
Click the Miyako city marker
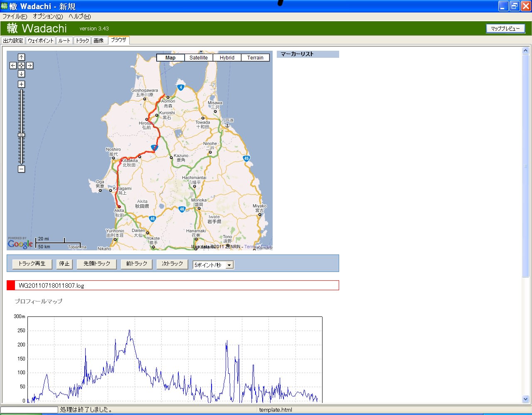[260, 215]
